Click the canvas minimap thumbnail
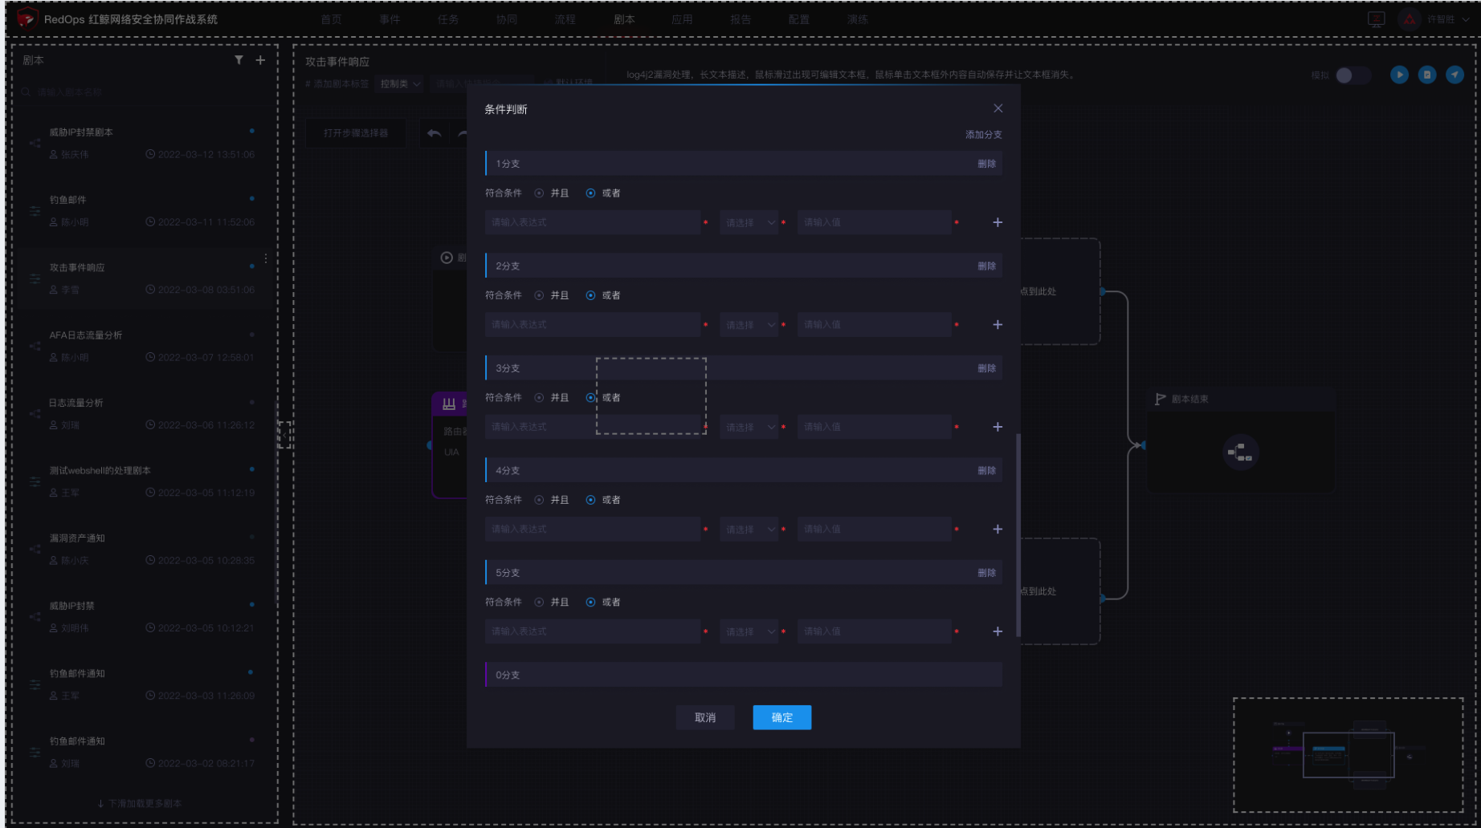This screenshot has width=1481, height=828. [x=1348, y=755]
